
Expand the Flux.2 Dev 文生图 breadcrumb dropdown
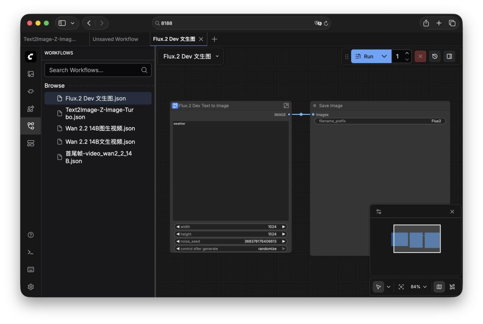coord(217,56)
